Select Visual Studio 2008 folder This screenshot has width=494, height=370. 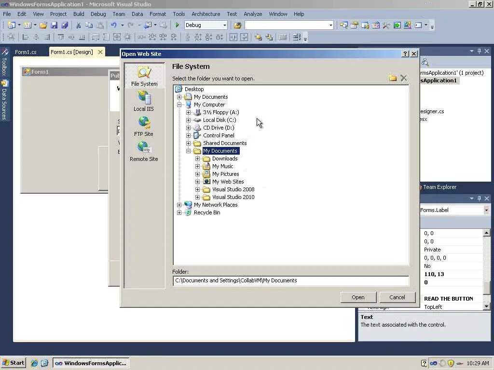(233, 189)
